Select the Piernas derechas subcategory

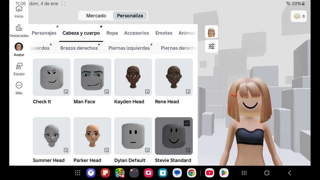pyautogui.click(x=179, y=48)
